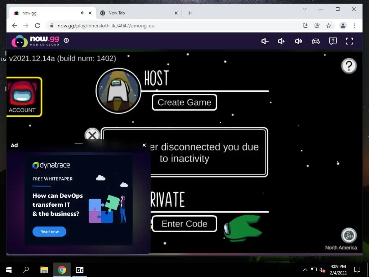Go forward in browser history
Image resolution: width=369 pixels, height=277 pixels.
[26, 26]
